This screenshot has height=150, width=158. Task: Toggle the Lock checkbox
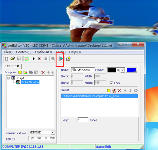[x=111, y=83]
